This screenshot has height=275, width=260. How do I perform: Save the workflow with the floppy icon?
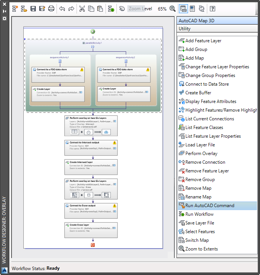coord(33,9)
